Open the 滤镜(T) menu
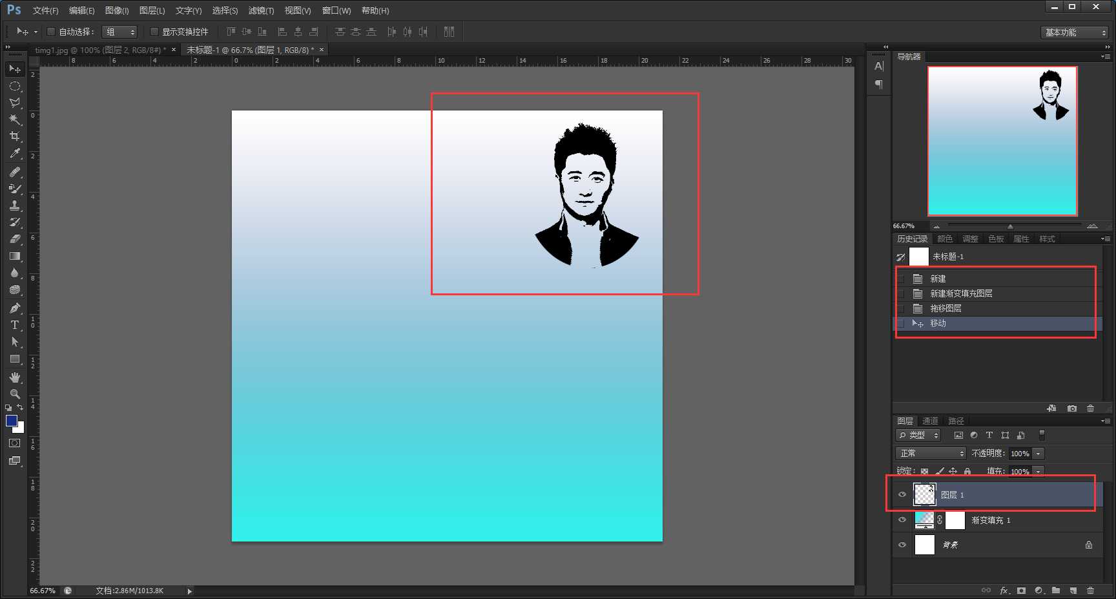1116x599 pixels. (261, 10)
